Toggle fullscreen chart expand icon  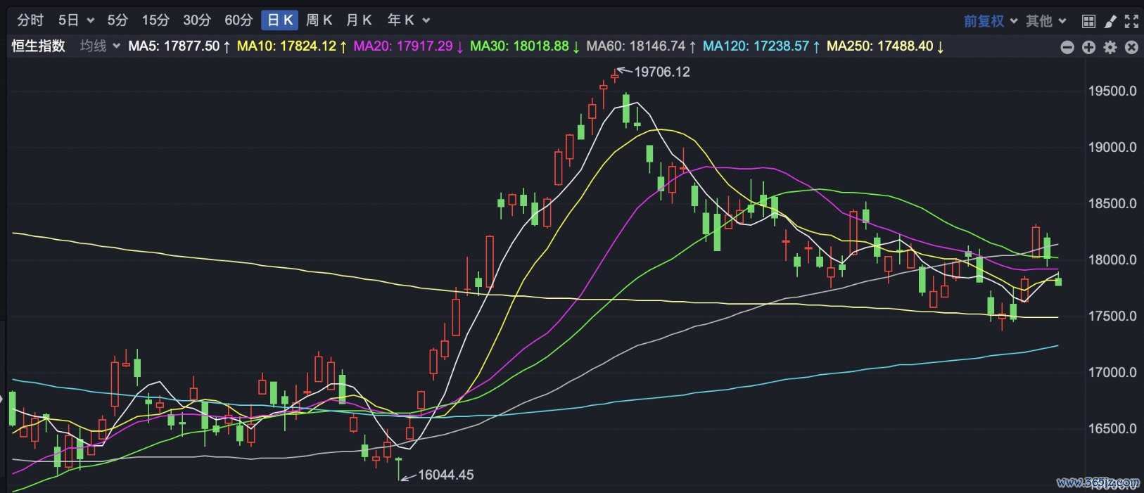click(x=1131, y=22)
